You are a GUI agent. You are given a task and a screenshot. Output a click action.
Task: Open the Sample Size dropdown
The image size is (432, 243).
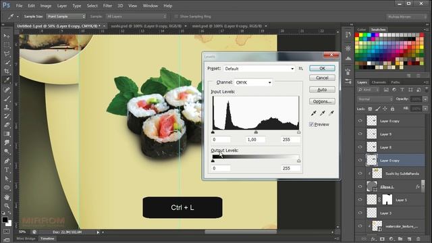[x=66, y=16]
